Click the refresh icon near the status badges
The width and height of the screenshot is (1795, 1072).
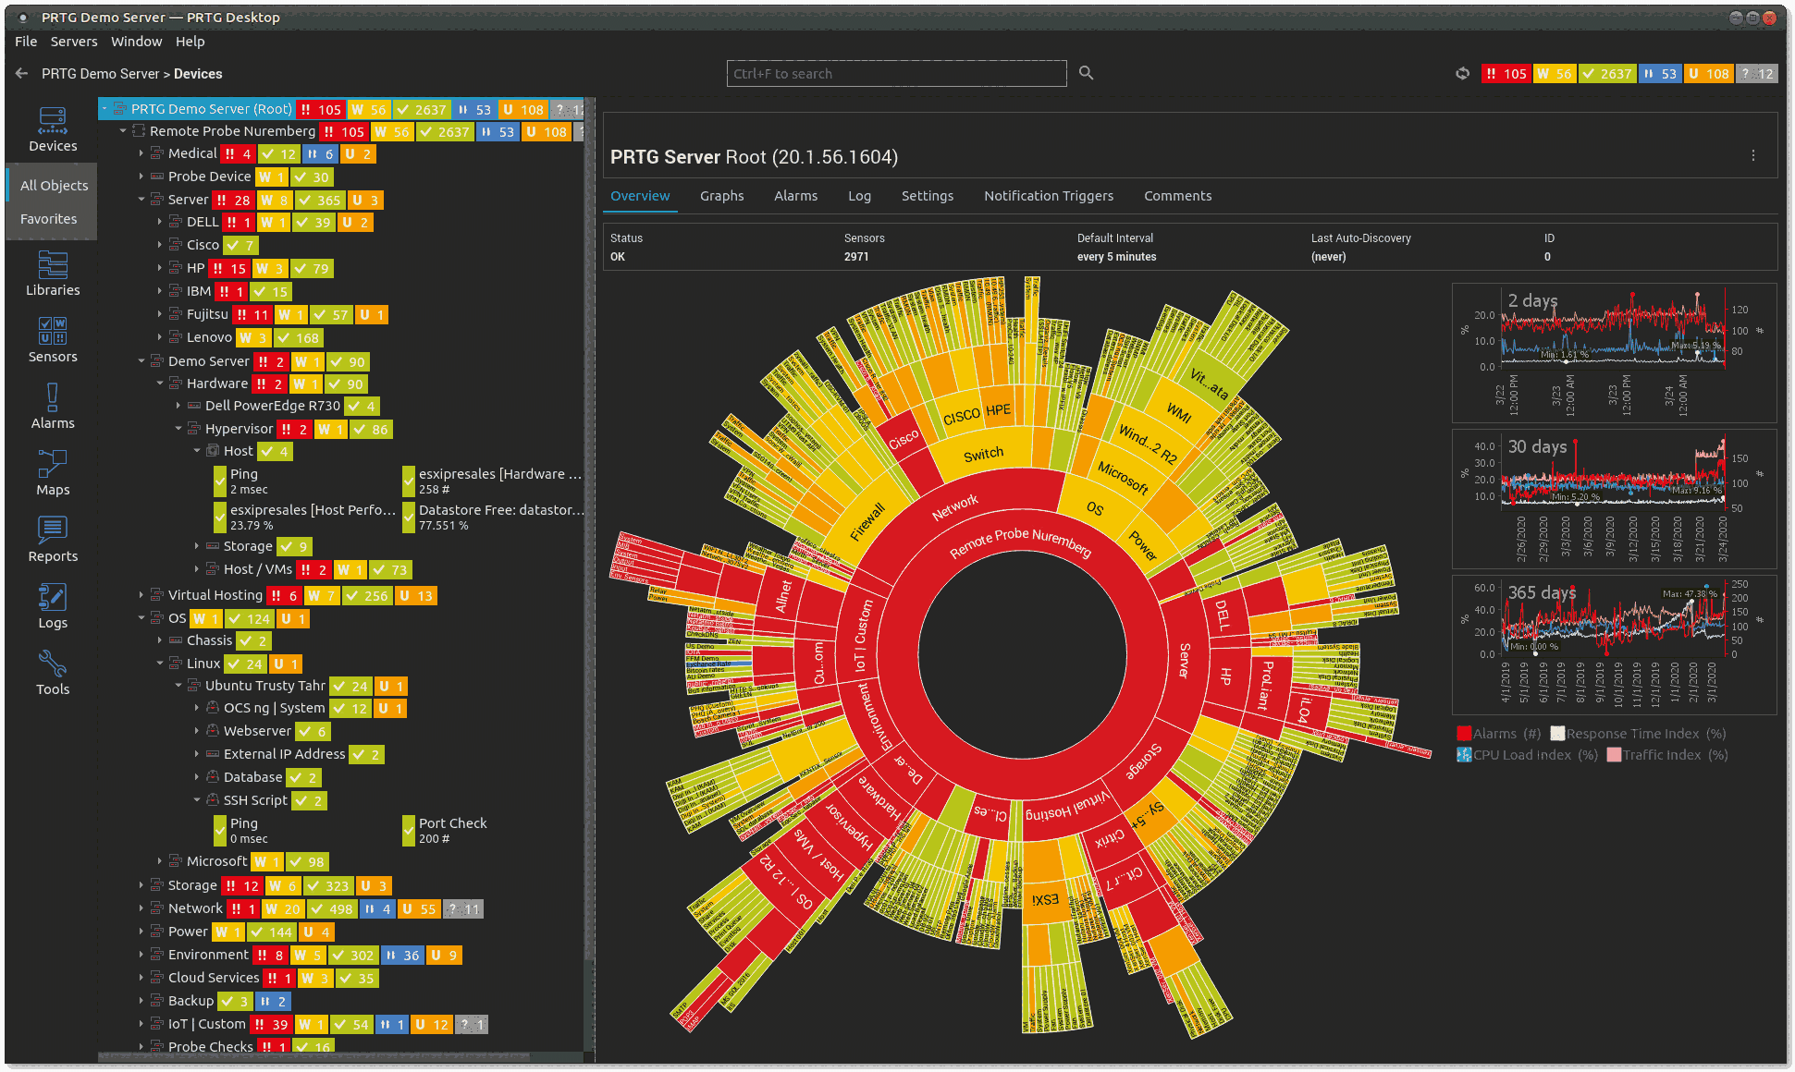tap(1461, 73)
